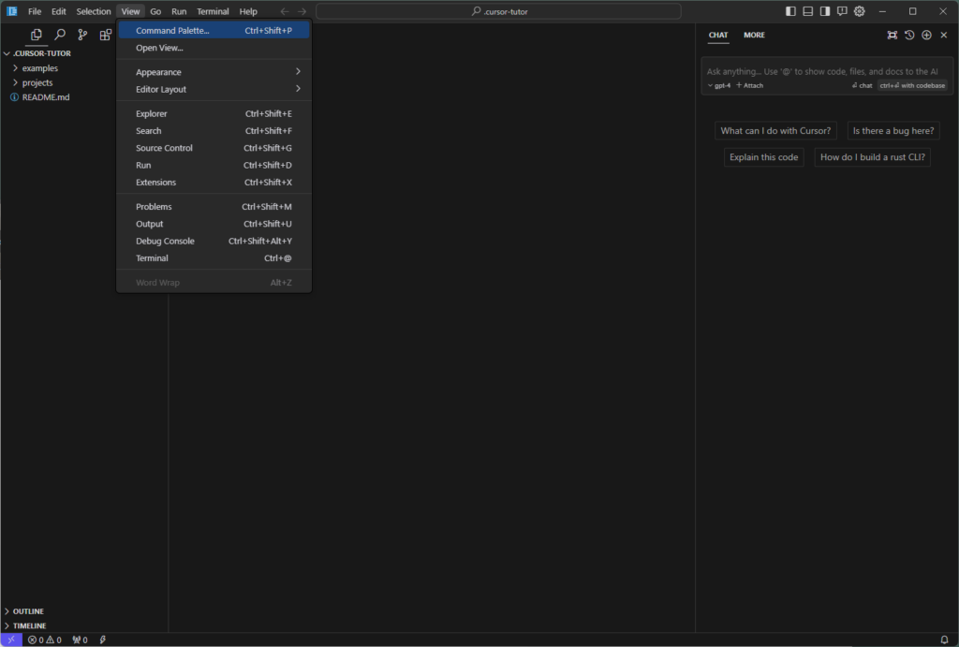Choose Extensions from the View menu
Viewport: 959px width, 647px height.
pyautogui.click(x=214, y=182)
